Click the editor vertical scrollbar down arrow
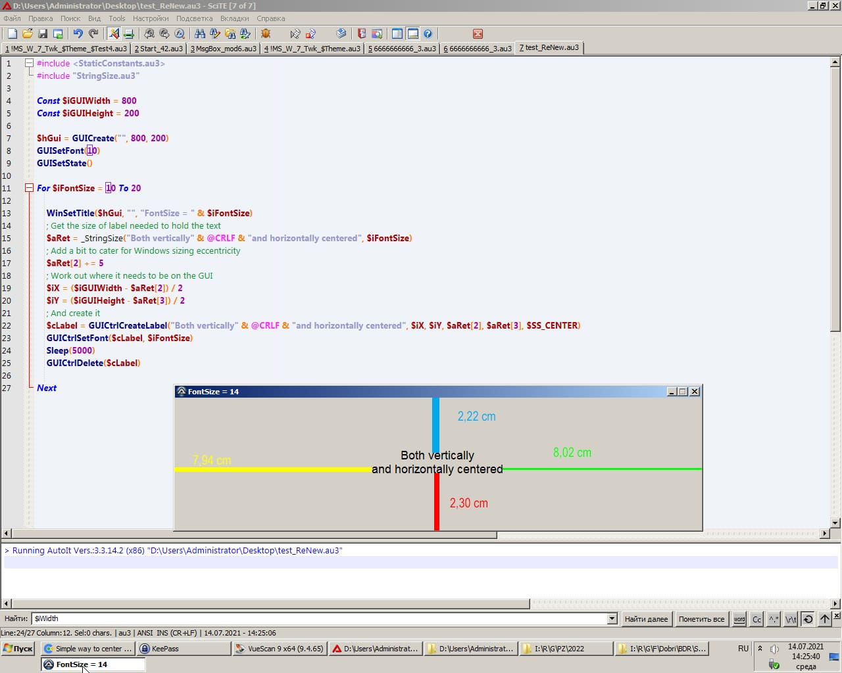842x673 pixels. click(x=835, y=523)
